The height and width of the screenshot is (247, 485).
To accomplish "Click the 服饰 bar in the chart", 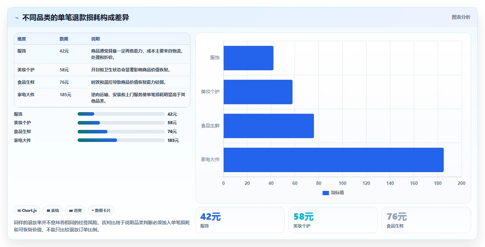I will (248, 58).
